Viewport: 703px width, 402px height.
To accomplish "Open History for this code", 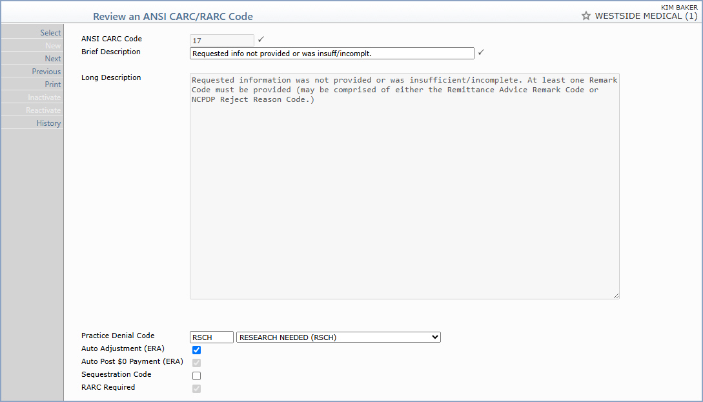I will [49, 123].
